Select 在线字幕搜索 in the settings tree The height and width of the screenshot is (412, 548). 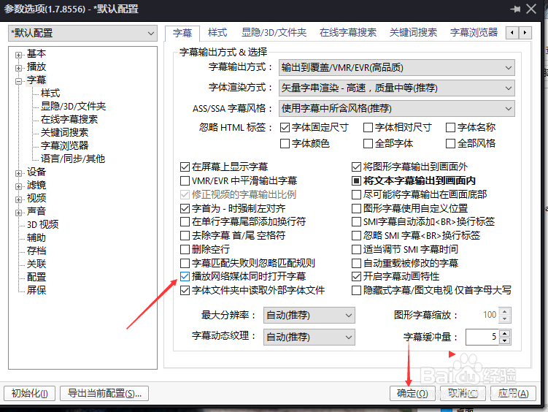[x=69, y=120]
